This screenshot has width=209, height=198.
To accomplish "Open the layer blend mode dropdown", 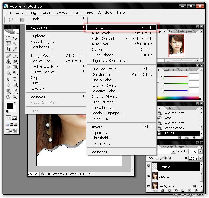I will coord(173,152).
